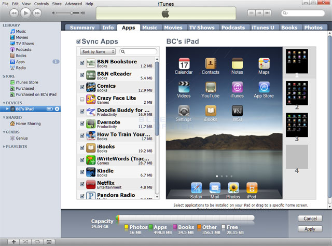The image size is (332, 246).
Task: Open the File menu
Action: point(5,4)
